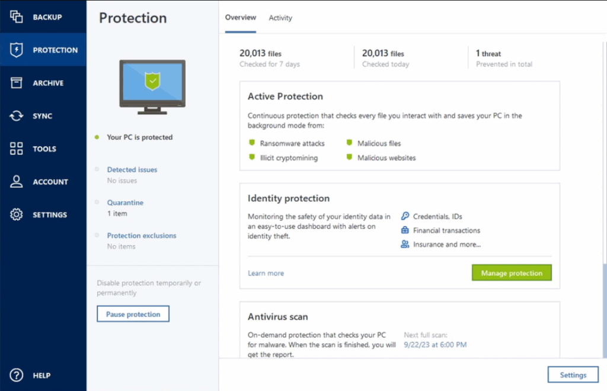Open the Learn more link

(x=266, y=273)
